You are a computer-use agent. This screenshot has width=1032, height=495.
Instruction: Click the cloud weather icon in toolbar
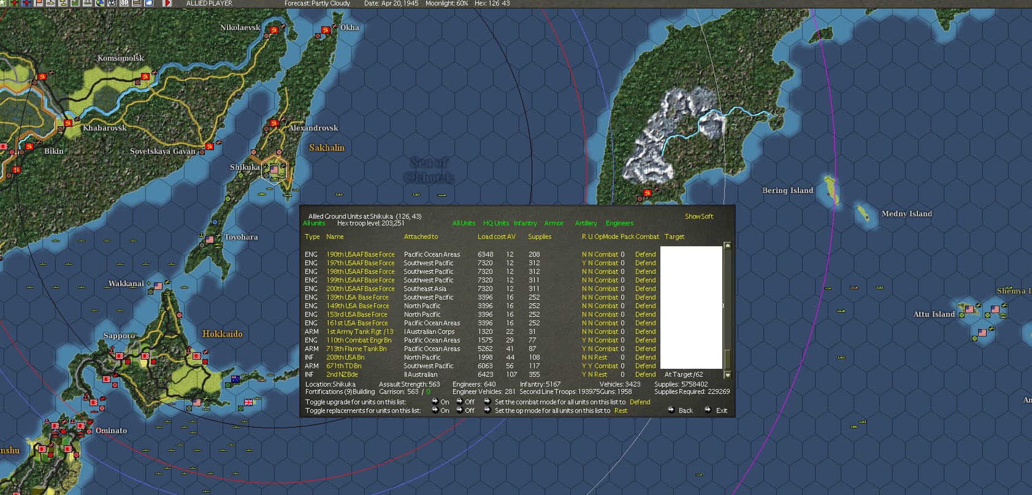coord(148,3)
